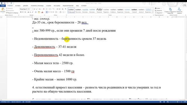Viewport: 187px width, 105px height.
Task: Justify the paragraph text
Action: [53, 12]
